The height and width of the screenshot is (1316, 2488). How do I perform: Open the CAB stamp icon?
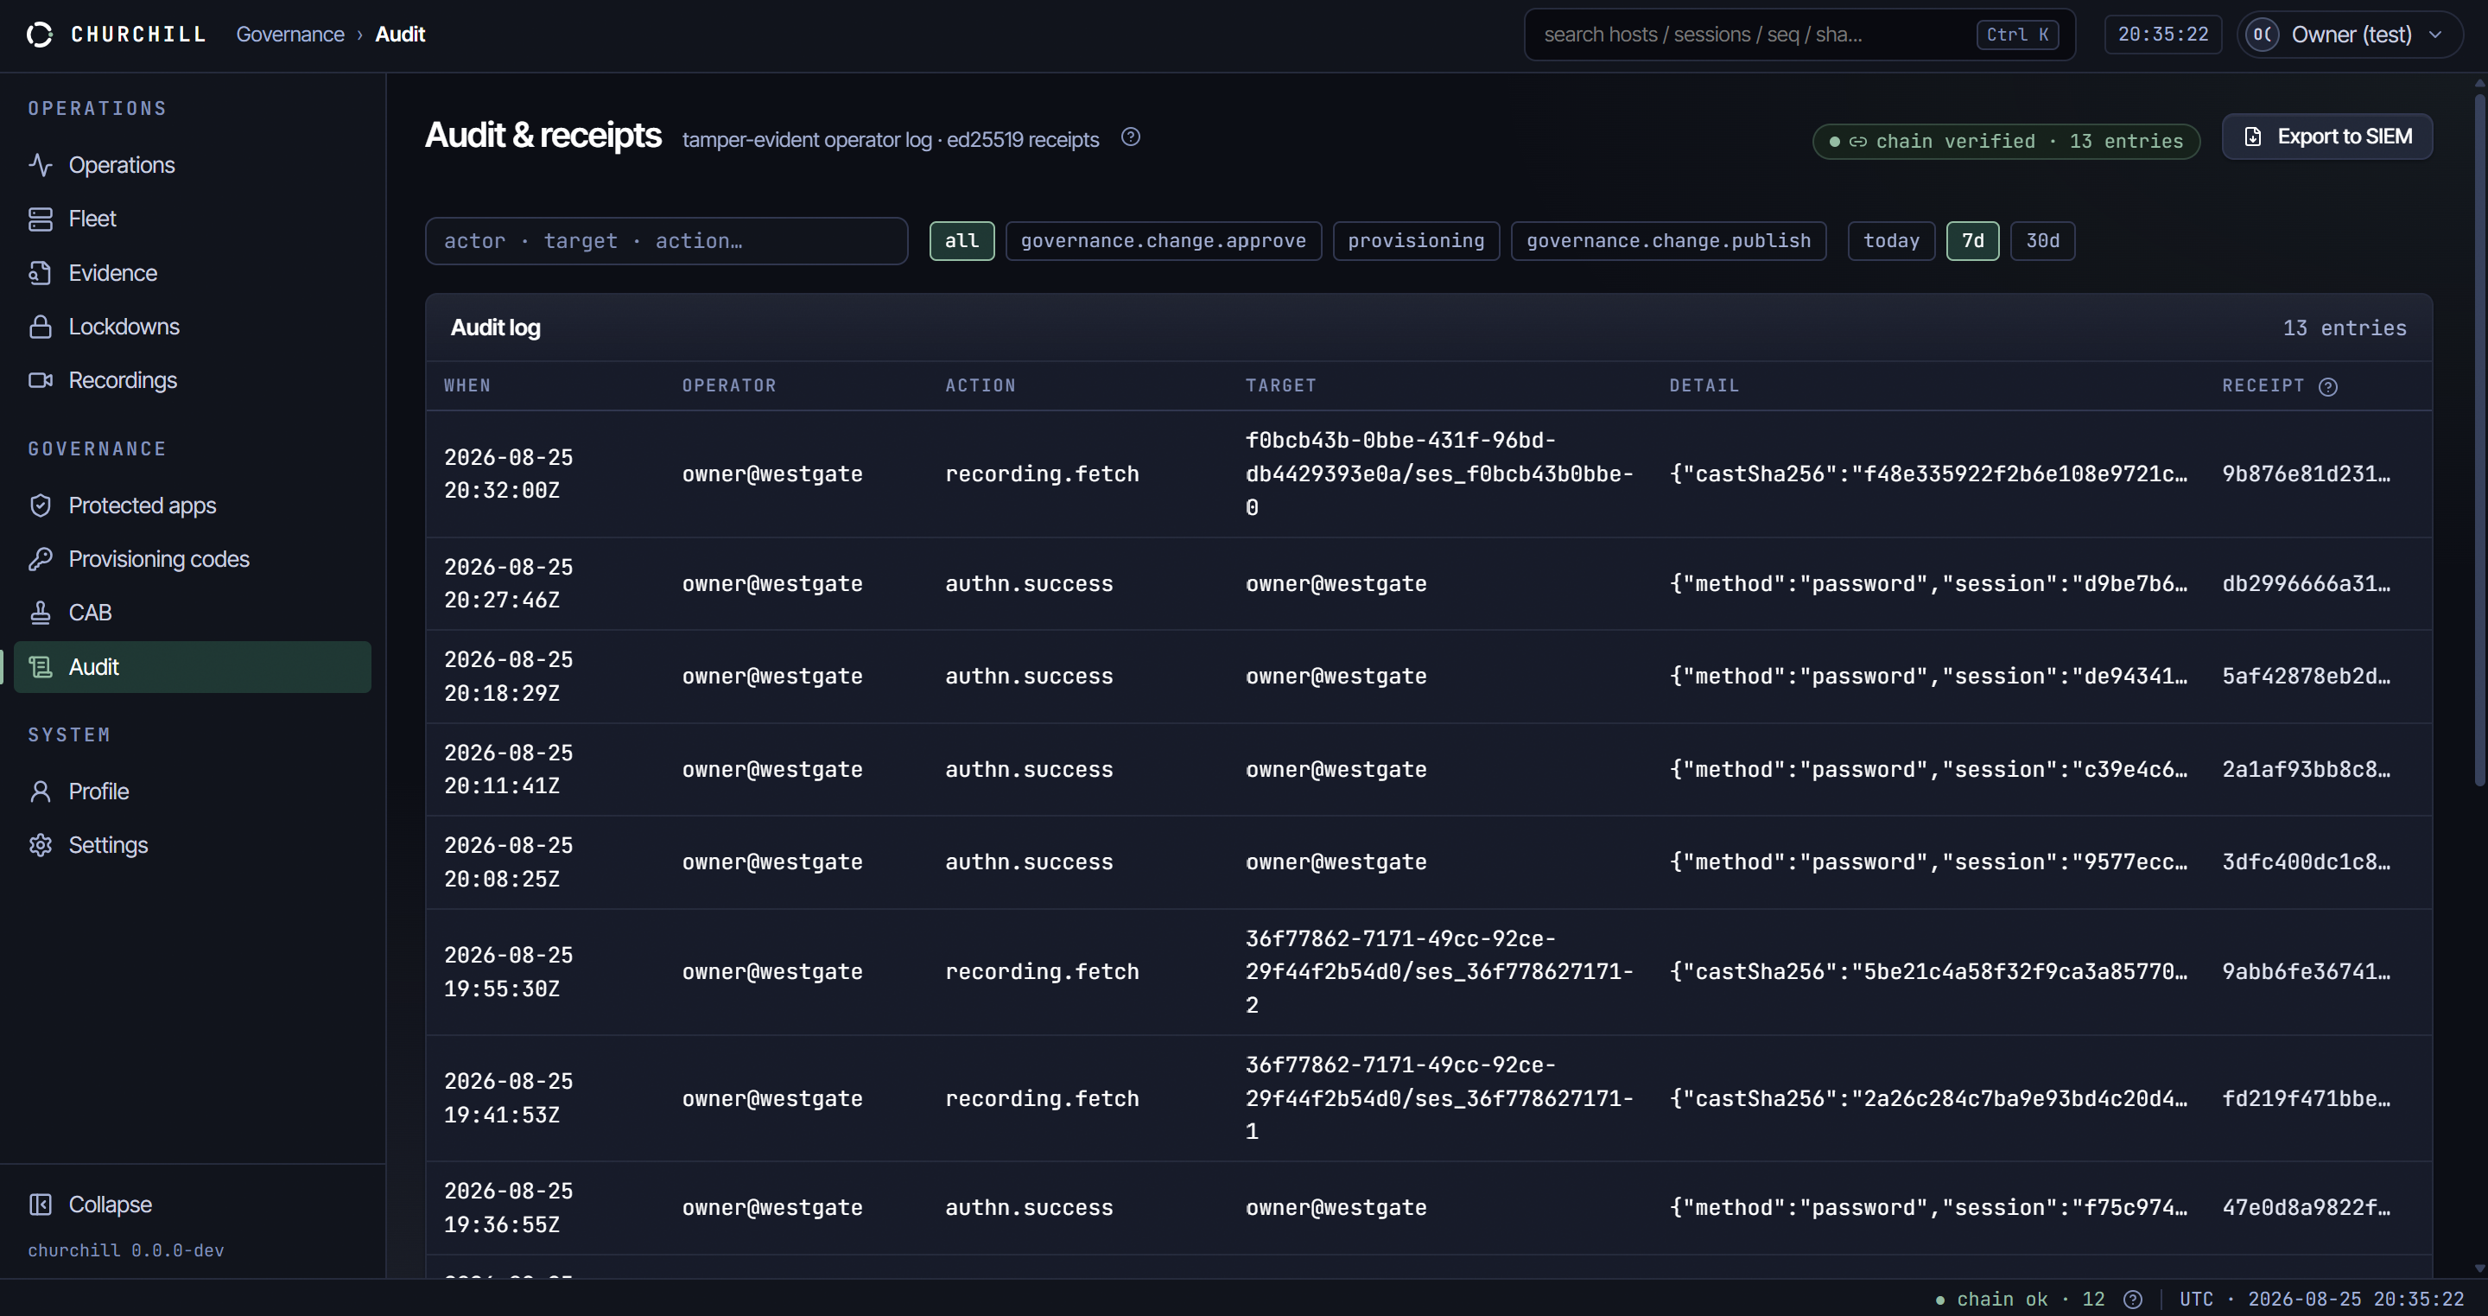coord(41,613)
